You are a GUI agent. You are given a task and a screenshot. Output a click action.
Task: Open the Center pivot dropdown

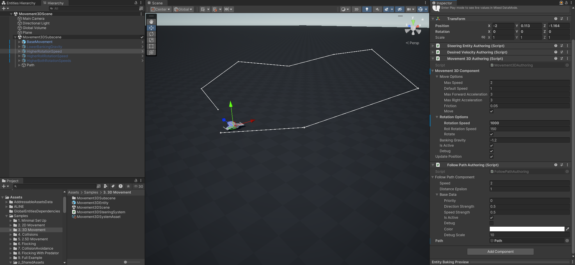161,9
